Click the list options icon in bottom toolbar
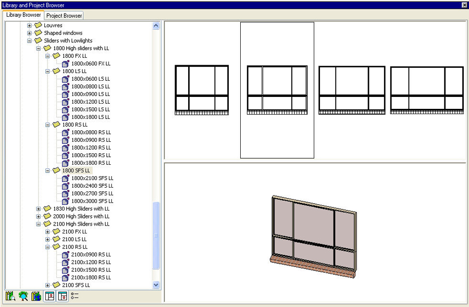 (75, 296)
